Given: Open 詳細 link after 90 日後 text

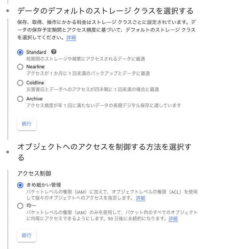Looking at the screenshot, I should click(x=173, y=219).
